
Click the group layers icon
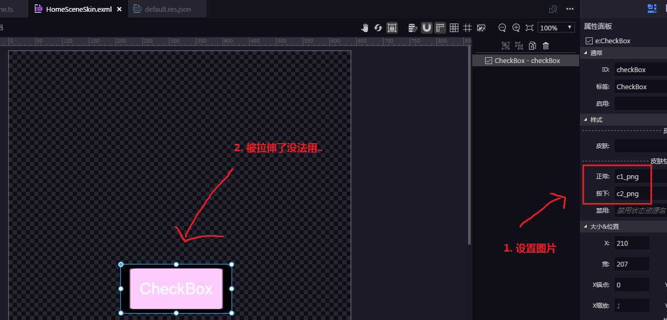[505, 46]
